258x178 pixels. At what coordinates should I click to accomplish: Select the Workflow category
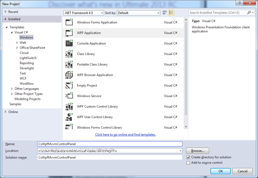point(26,83)
